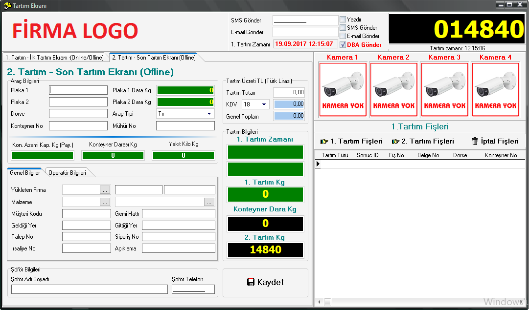Click the browse button beside the Malzeme code field

point(105,202)
